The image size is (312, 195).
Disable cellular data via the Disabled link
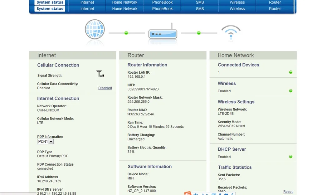click(105, 88)
